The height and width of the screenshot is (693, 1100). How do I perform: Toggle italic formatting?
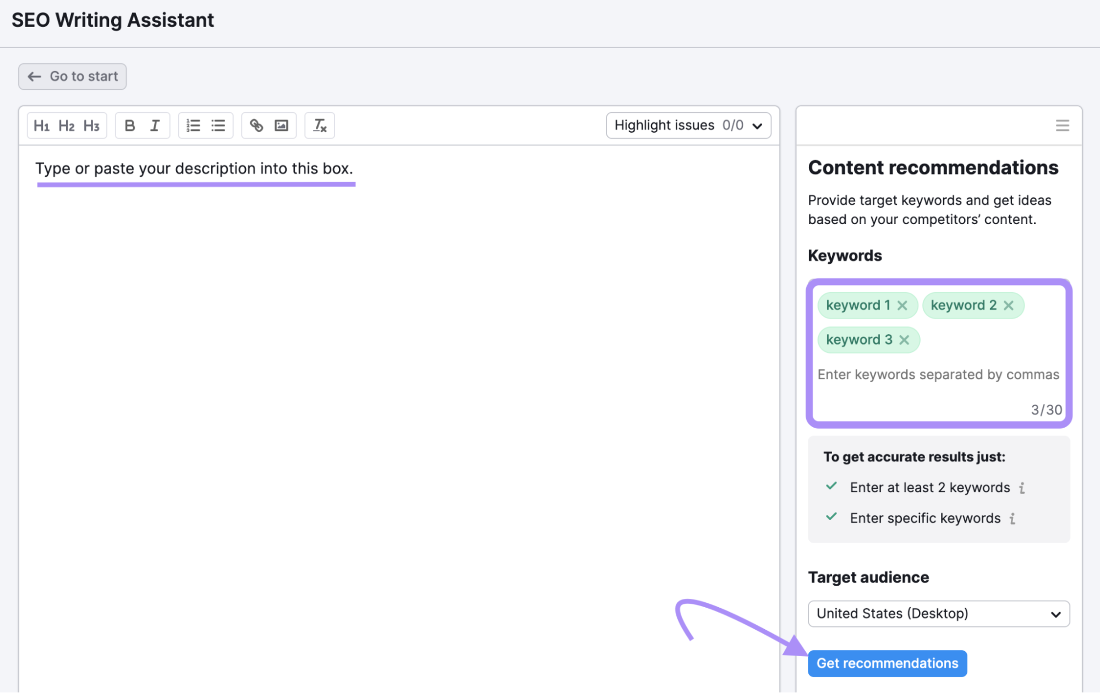155,125
